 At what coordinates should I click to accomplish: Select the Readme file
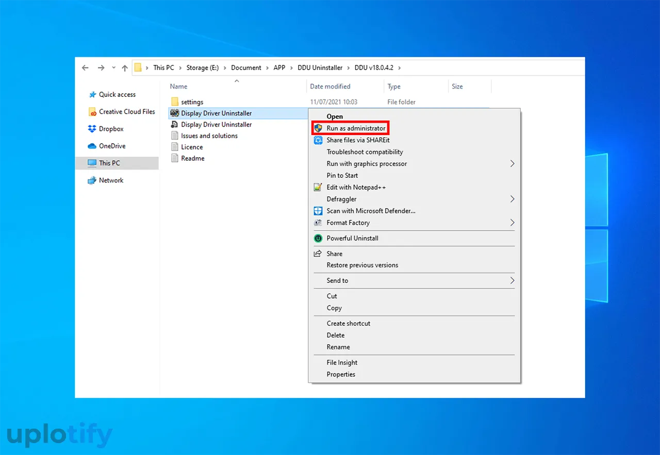coord(193,158)
